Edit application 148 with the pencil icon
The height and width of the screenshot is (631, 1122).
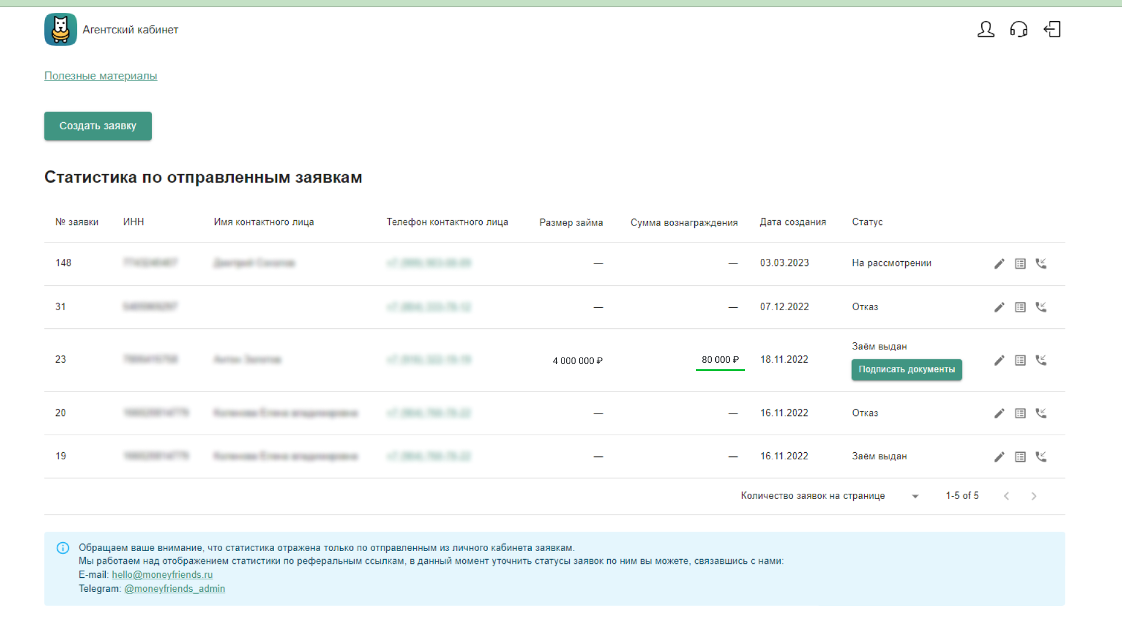(999, 264)
